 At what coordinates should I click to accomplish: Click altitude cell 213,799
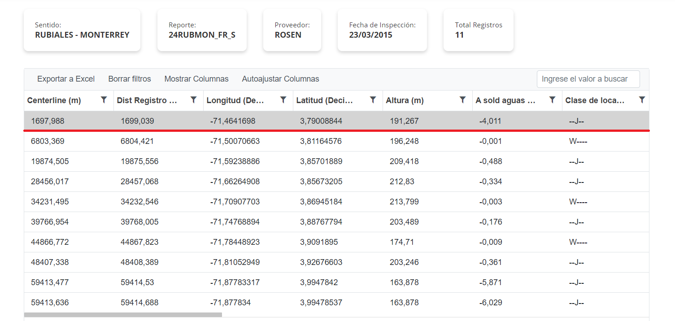click(404, 202)
